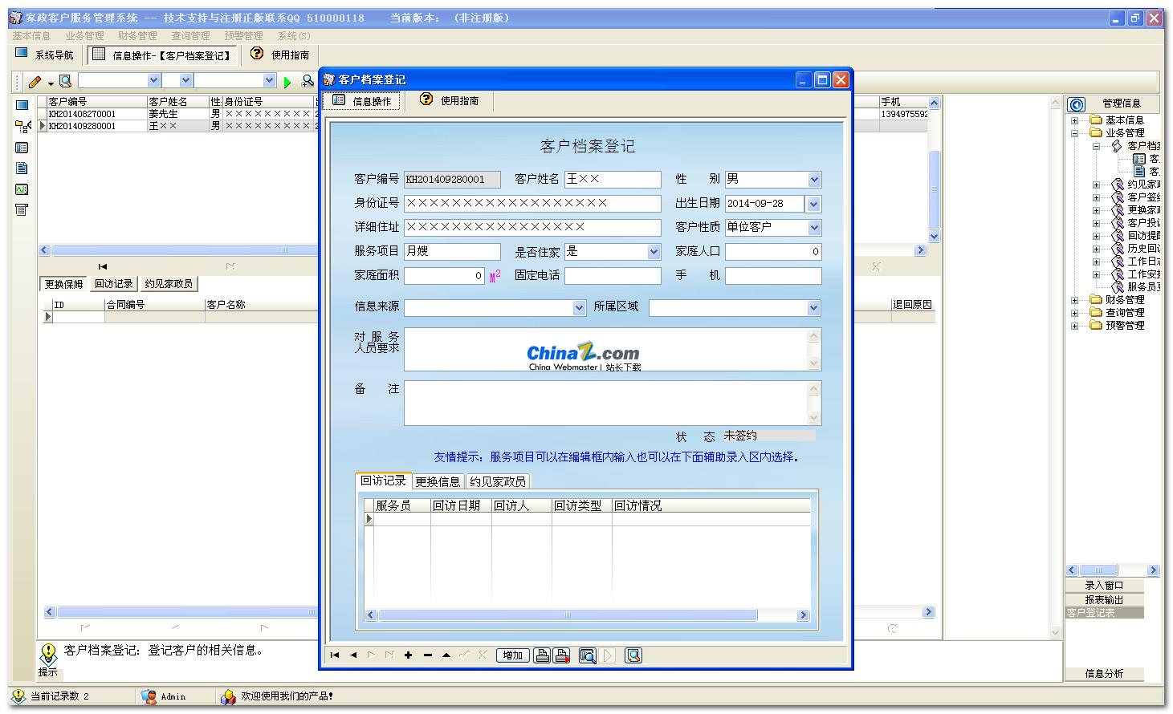Select the 客户登记表 list item
Screen dimensions: 1173x714
[x=1105, y=613]
